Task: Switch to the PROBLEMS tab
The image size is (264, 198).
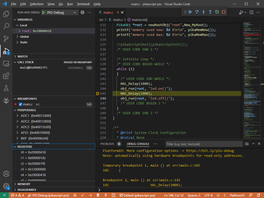Action: 107,144
